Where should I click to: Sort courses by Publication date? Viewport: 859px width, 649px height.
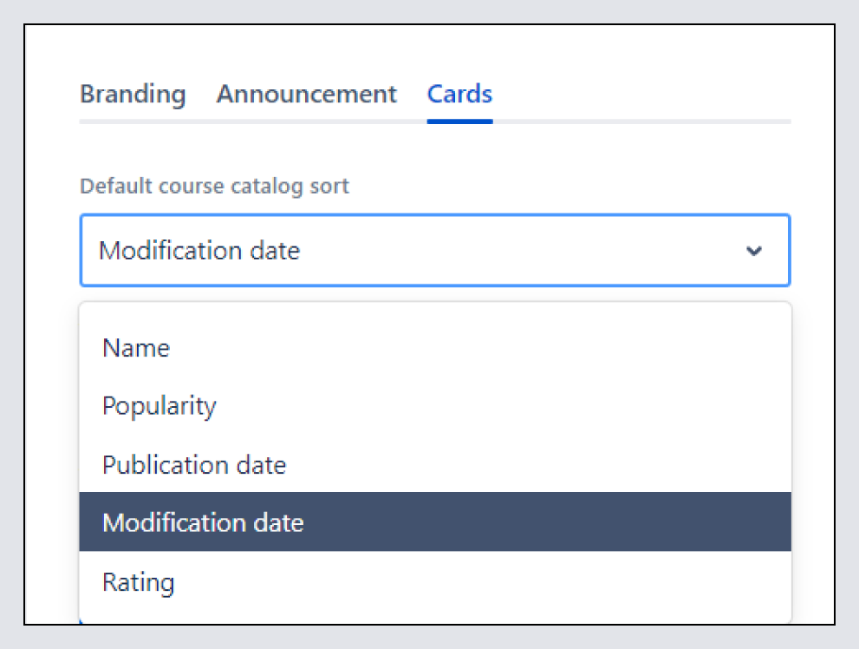[x=194, y=464]
